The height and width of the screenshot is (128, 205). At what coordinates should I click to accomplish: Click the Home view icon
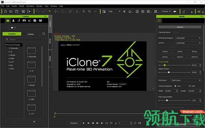[x=130, y=12]
